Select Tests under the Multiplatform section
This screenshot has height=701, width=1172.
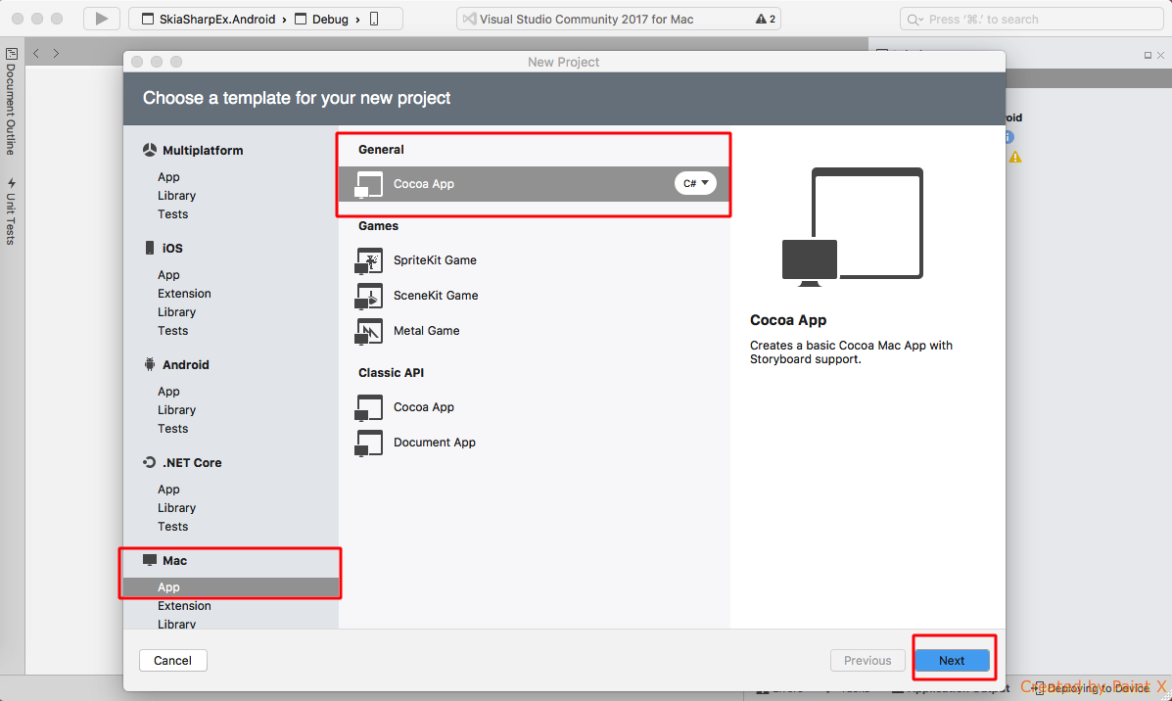pyautogui.click(x=172, y=214)
